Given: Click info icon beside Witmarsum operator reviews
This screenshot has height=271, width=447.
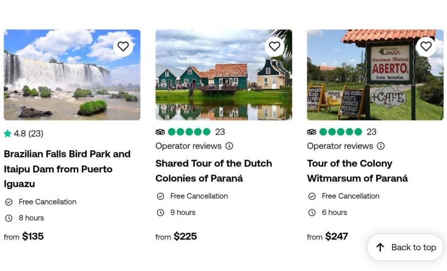Looking at the screenshot, I should pos(381,146).
